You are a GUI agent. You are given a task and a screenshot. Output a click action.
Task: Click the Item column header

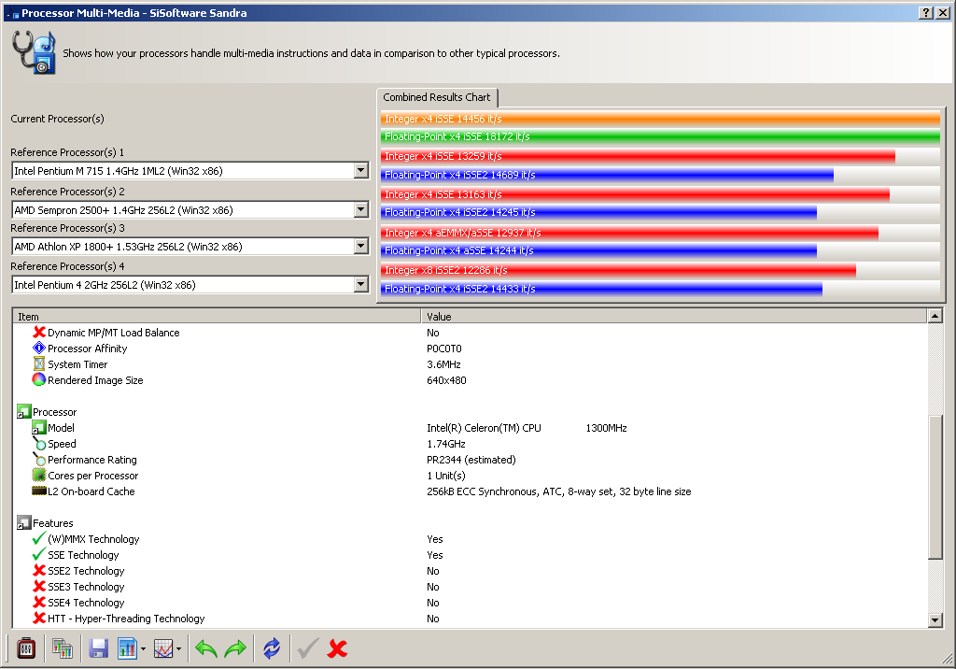click(217, 316)
